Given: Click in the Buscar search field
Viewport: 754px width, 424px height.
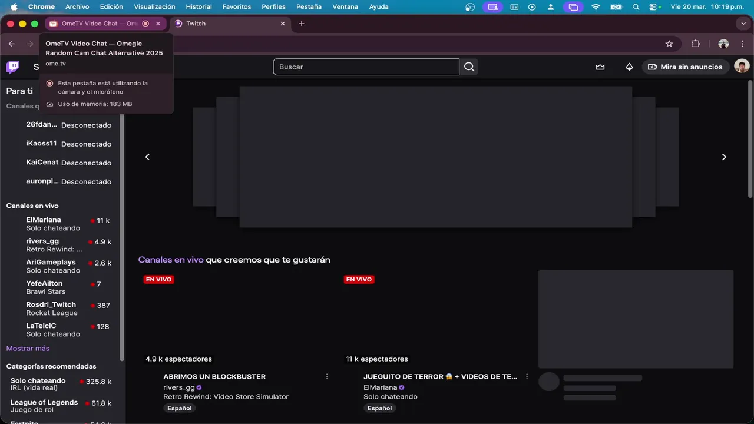Looking at the screenshot, I should click(x=366, y=67).
